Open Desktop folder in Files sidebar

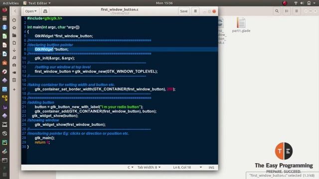[14, 35]
